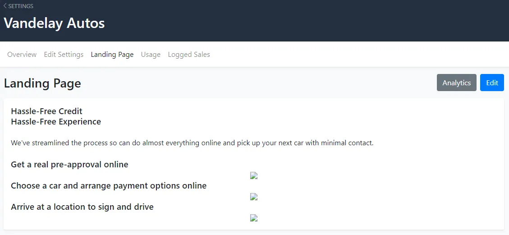Image resolution: width=509 pixels, height=235 pixels.
Task: Switch to the Edit Settings tab
Action: point(64,55)
